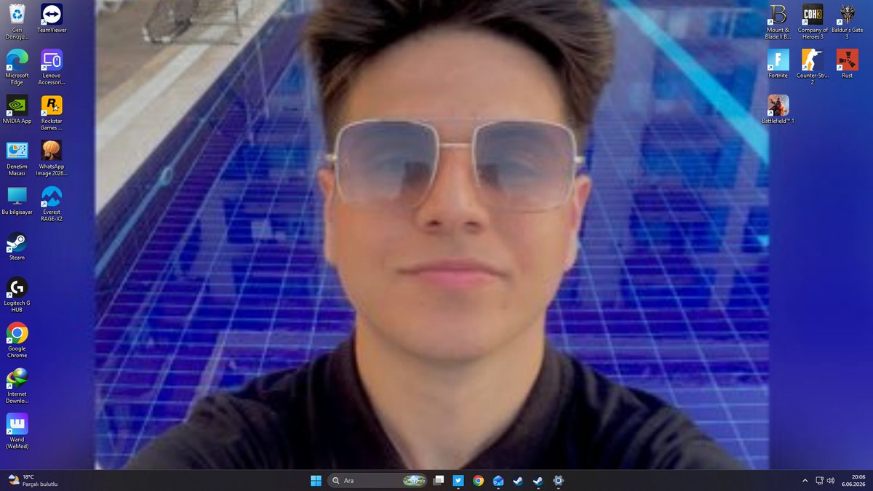Viewport: 873px width, 491px height.
Task: Open Task View from the taskbar
Action: (x=438, y=480)
